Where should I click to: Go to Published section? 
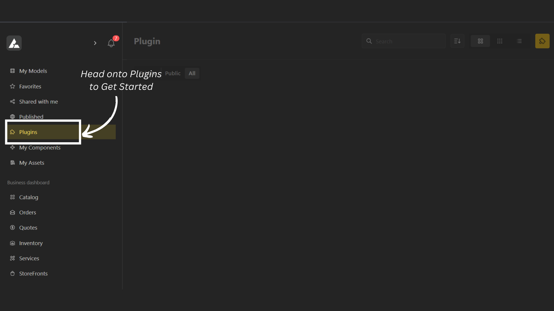(31, 117)
